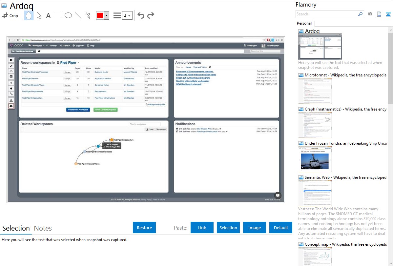393x266 pixels.
Task: Open the Fields menu in Ardoq snapshot
Action: [x=65, y=46]
